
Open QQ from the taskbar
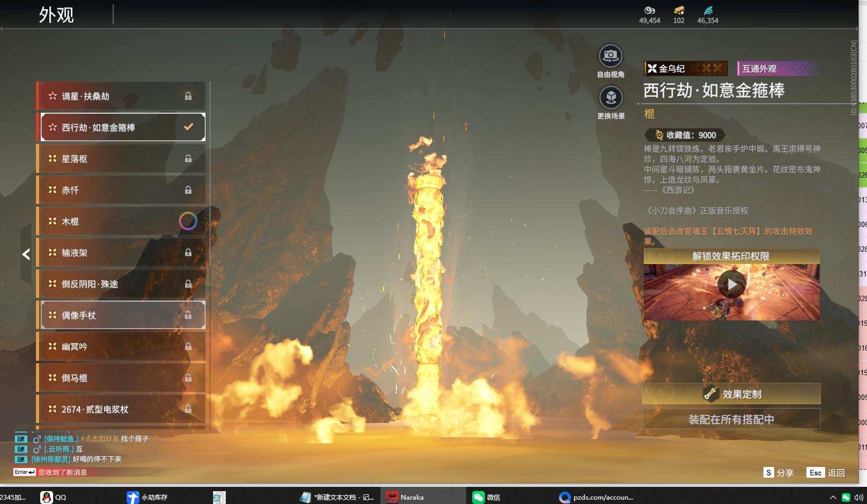point(54,497)
